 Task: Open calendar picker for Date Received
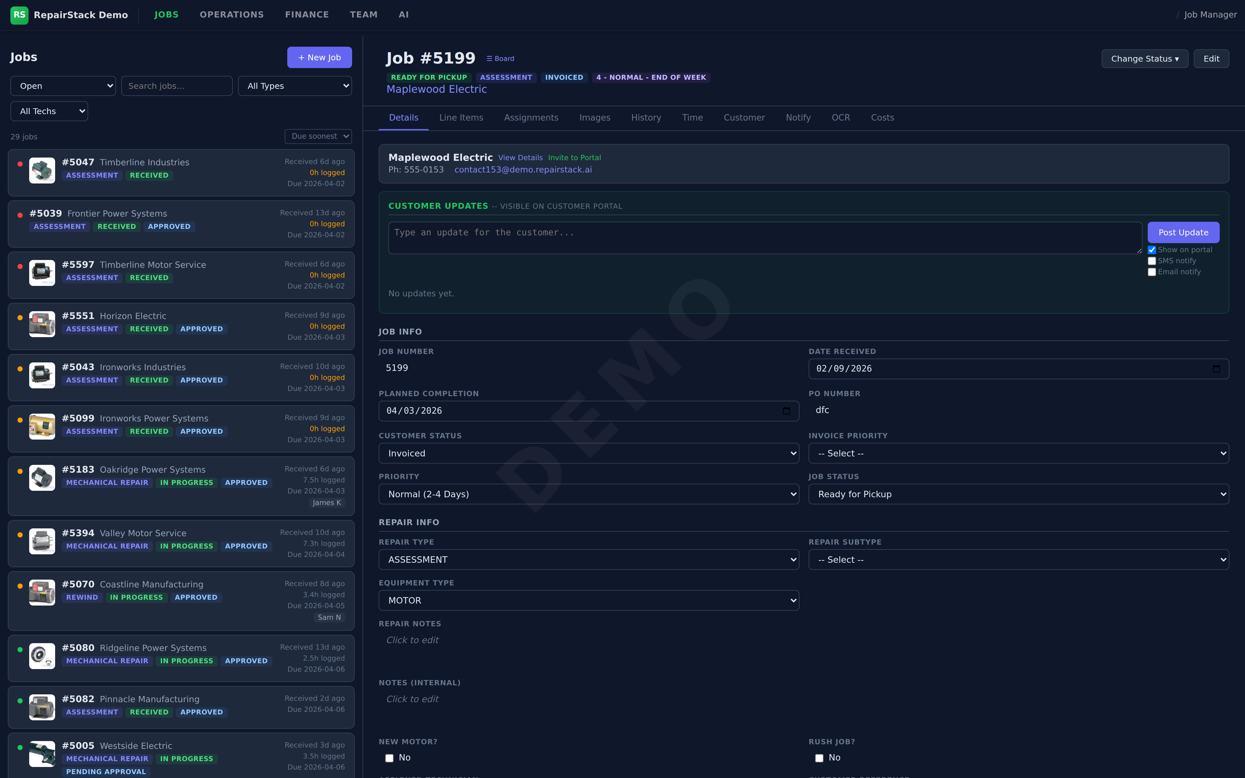1216,369
